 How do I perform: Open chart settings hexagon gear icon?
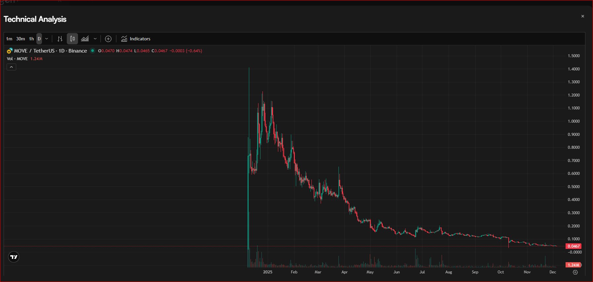(575, 272)
